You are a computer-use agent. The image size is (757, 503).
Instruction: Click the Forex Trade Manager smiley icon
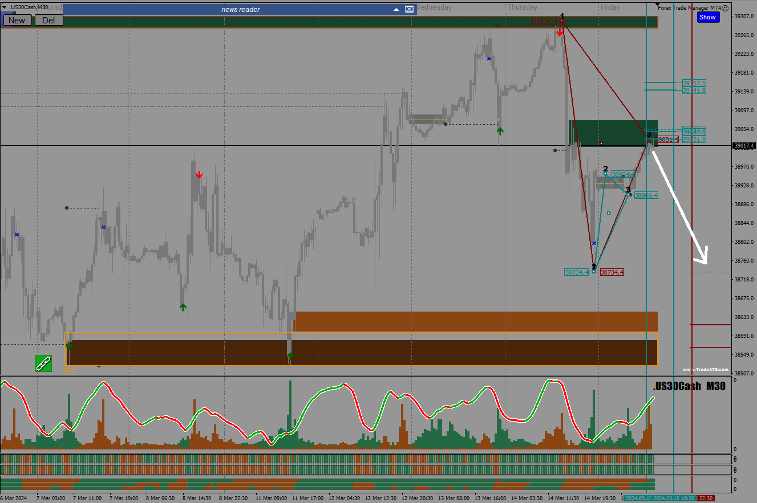725,8
